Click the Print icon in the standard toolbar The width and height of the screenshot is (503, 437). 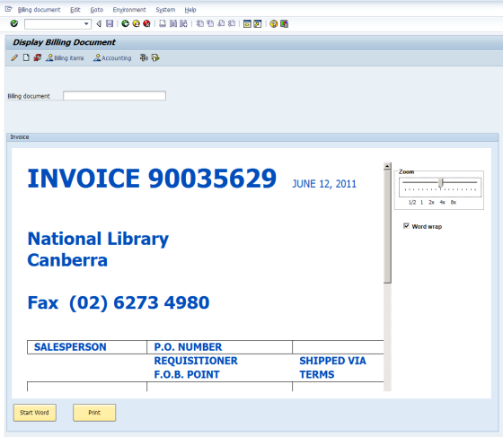tap(163, 23)
